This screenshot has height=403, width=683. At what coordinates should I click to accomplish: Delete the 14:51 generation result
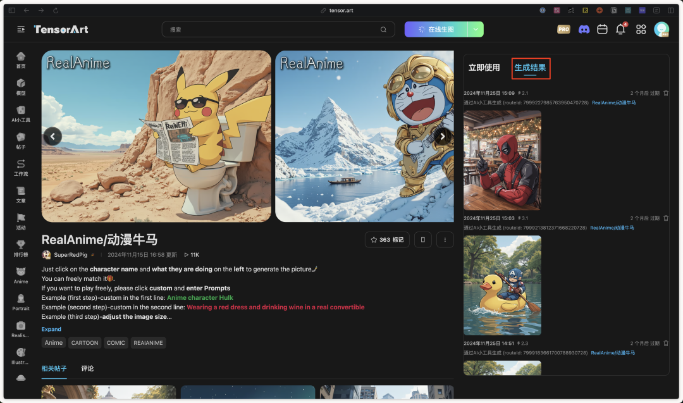coord(665,344)
